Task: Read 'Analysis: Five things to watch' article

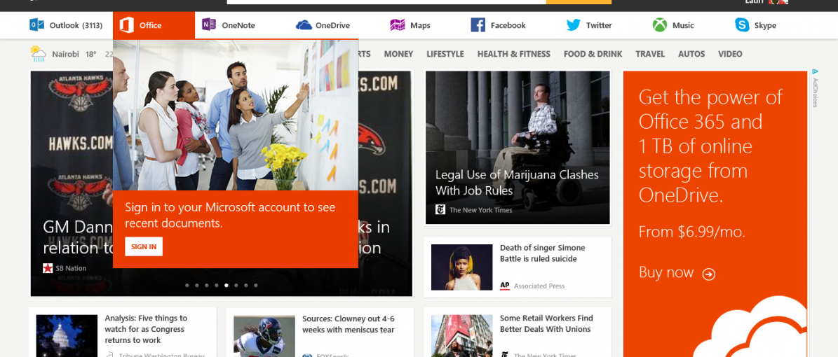Action: [x=146, y=329]
